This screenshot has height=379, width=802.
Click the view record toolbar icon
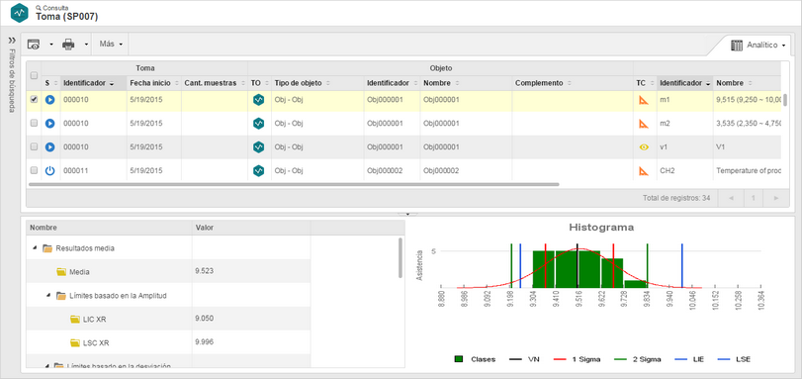34,45
